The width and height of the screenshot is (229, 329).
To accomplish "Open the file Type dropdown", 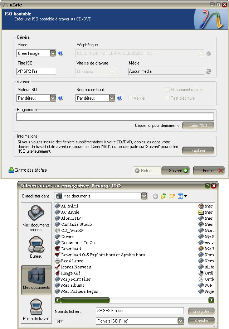I will [x=181, y=321].
